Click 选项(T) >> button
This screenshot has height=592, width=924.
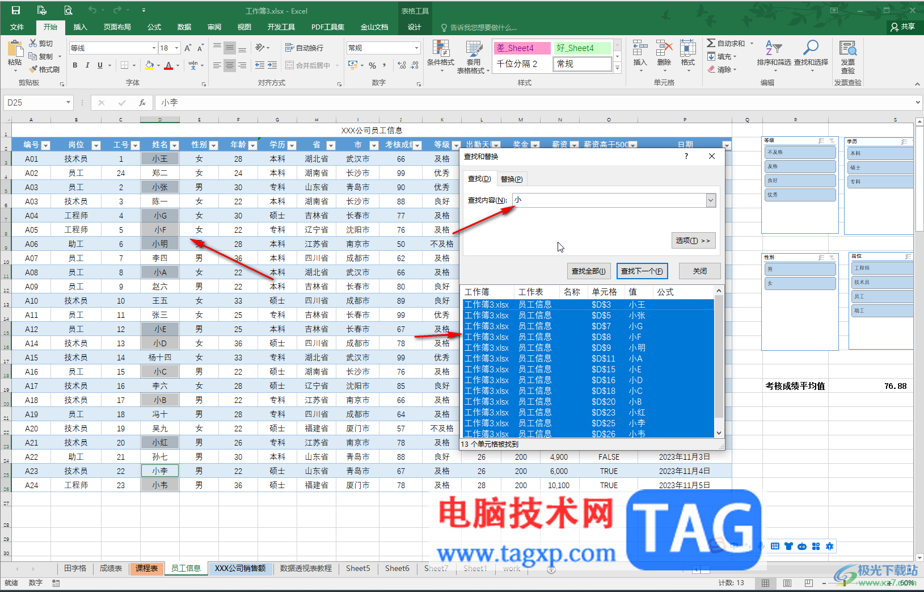(693, 240)
